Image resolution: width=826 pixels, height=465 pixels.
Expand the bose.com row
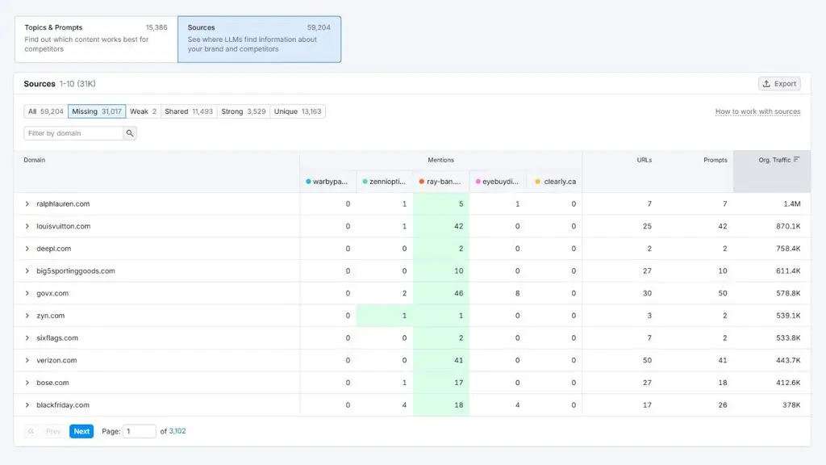[27, 383]
